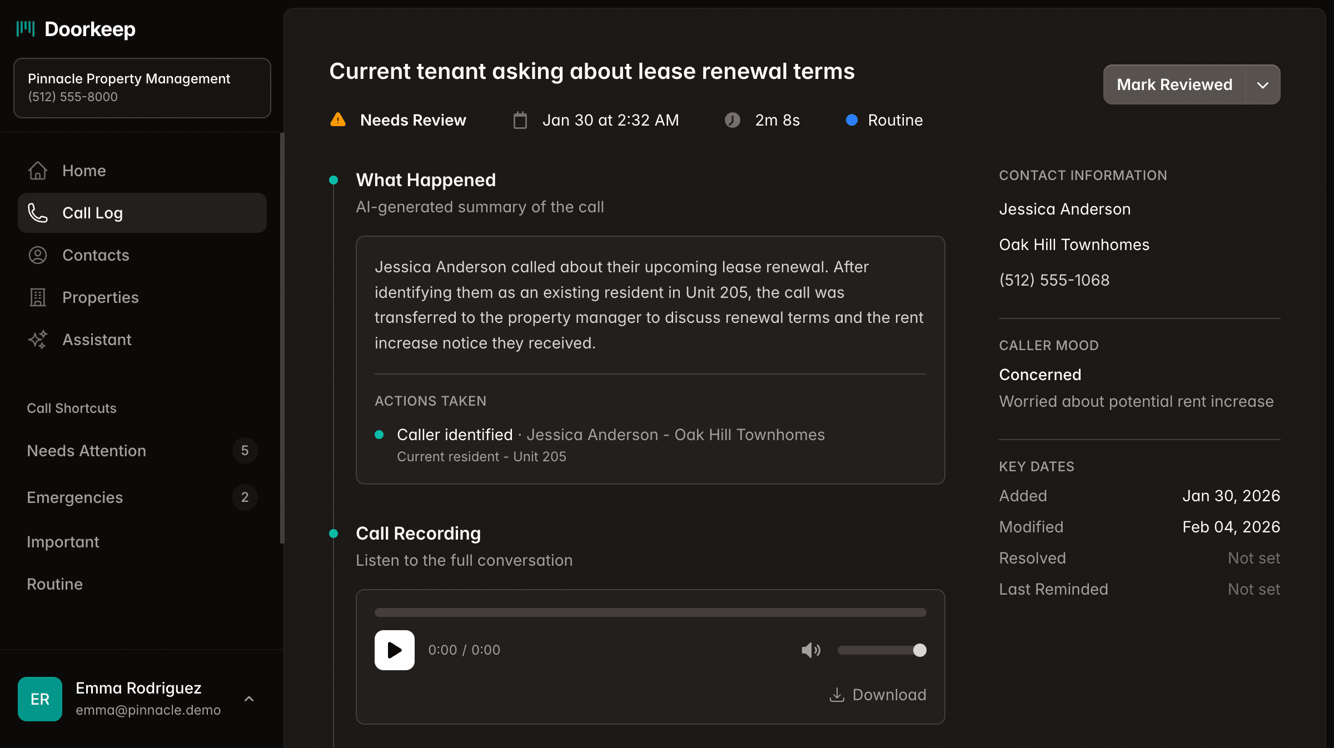
Task: Select the Properties building icon
Action: (x=37, y=297)
